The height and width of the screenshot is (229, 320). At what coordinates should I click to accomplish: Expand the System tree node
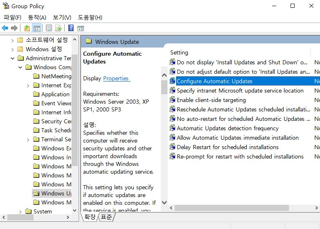click(20, 212)
